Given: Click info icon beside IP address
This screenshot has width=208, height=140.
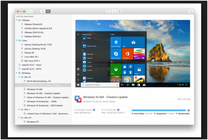Looking at the screenshot, I should 118,110.
